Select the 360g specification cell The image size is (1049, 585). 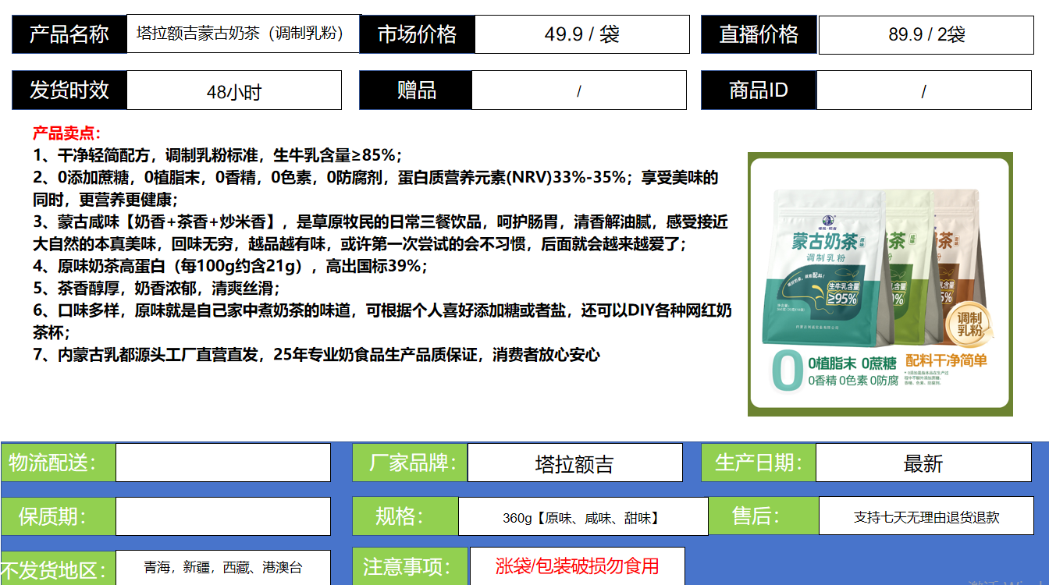coord(582,517)
